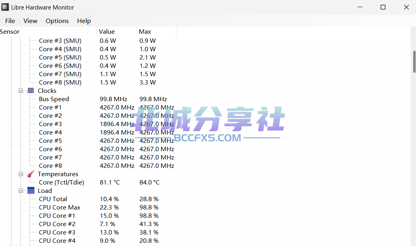Select the Core #4 clock row
This screenshot has width=416, height=246.
click(x=205, y=133)
